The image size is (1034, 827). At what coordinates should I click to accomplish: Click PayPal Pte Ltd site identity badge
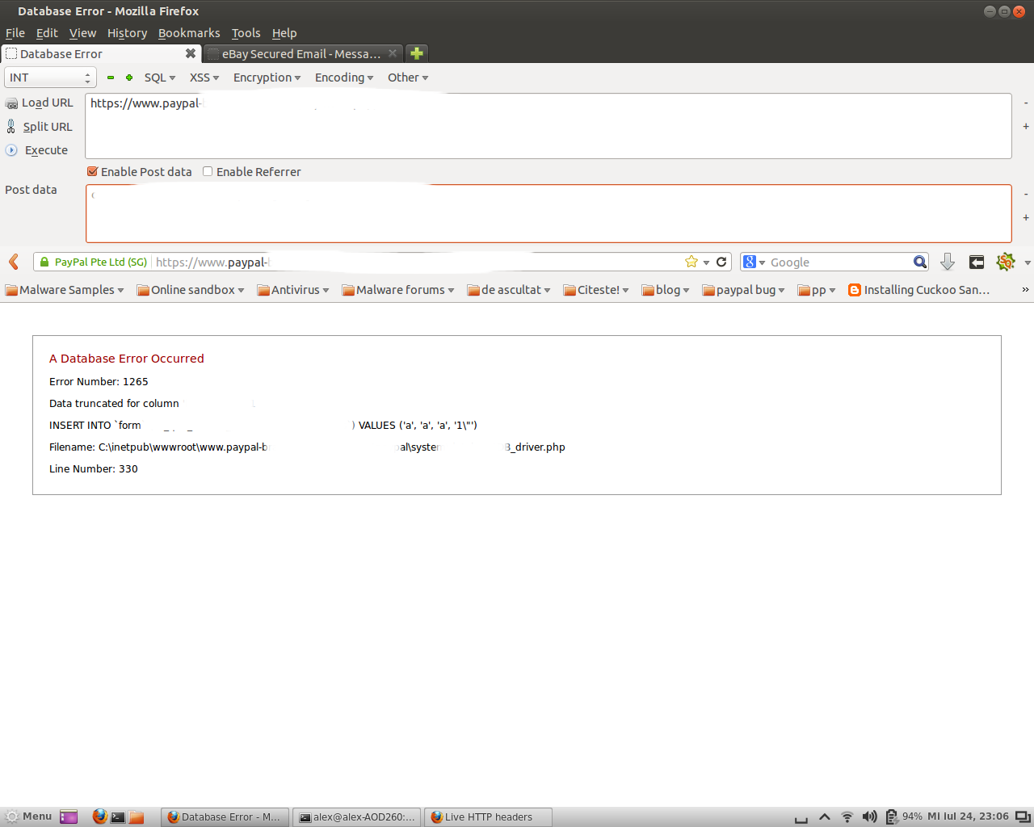click(93, 262)
